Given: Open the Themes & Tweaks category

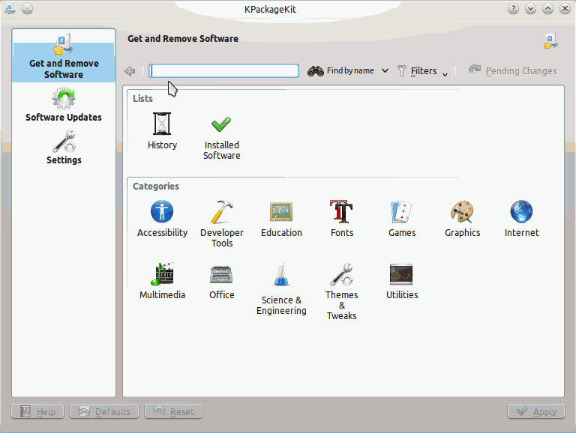Looking at the screenshot, I should click(x=342, y=291).
